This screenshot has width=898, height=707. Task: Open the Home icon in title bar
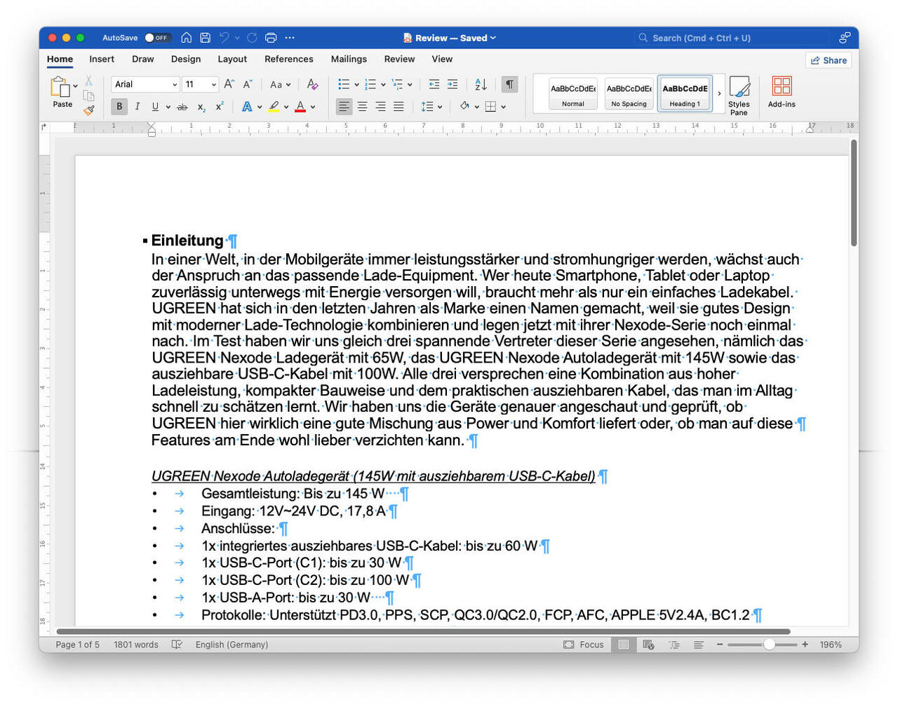click(x=187, y=38)
